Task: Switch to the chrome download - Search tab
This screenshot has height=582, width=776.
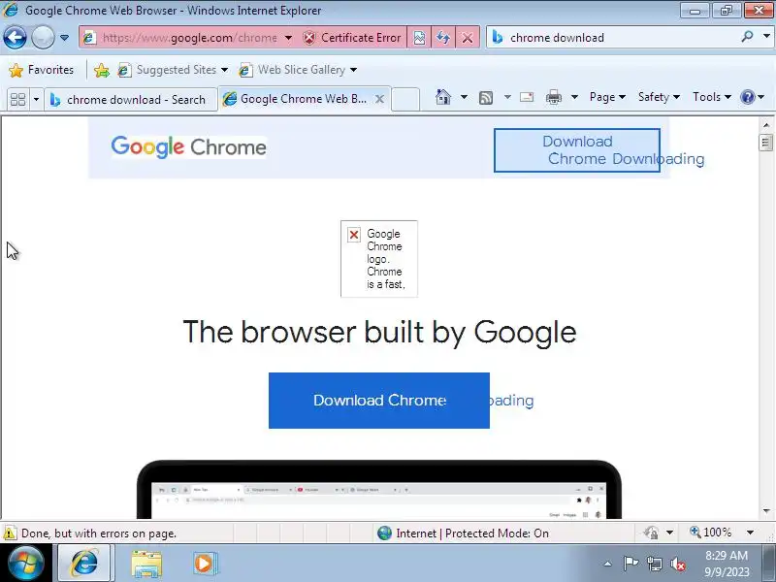Action: pos(131,100)
